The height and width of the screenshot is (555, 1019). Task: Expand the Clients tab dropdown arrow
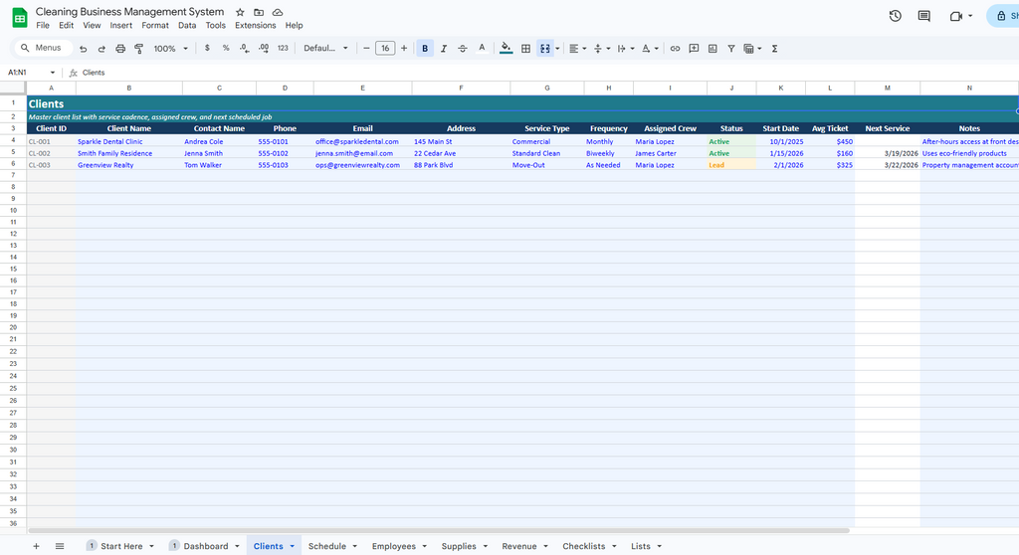click(292, 546)
